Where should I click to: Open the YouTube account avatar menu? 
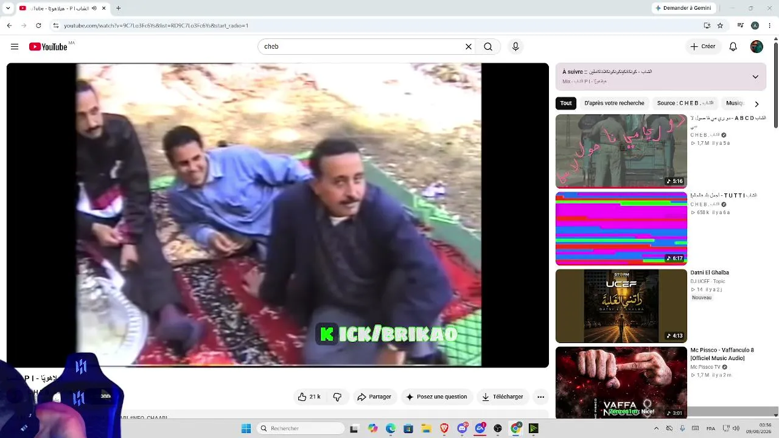[x=756, y=47]
